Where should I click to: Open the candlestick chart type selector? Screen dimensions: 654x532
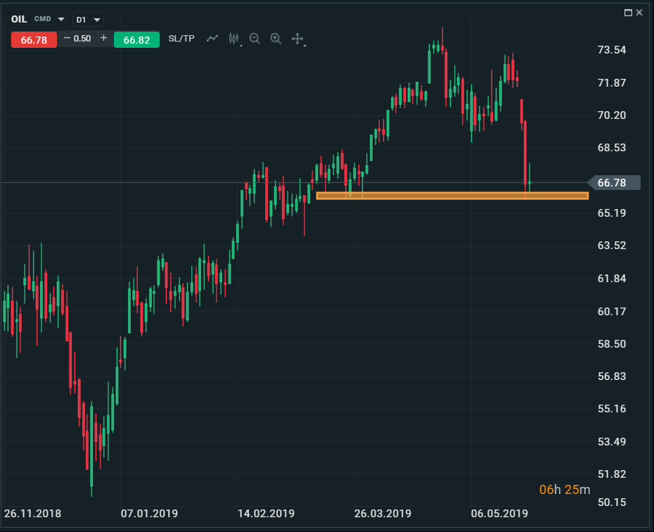click(x=234, y=39)
